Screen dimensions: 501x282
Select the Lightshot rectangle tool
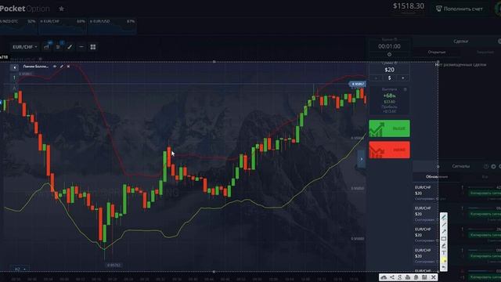[444, 239]
